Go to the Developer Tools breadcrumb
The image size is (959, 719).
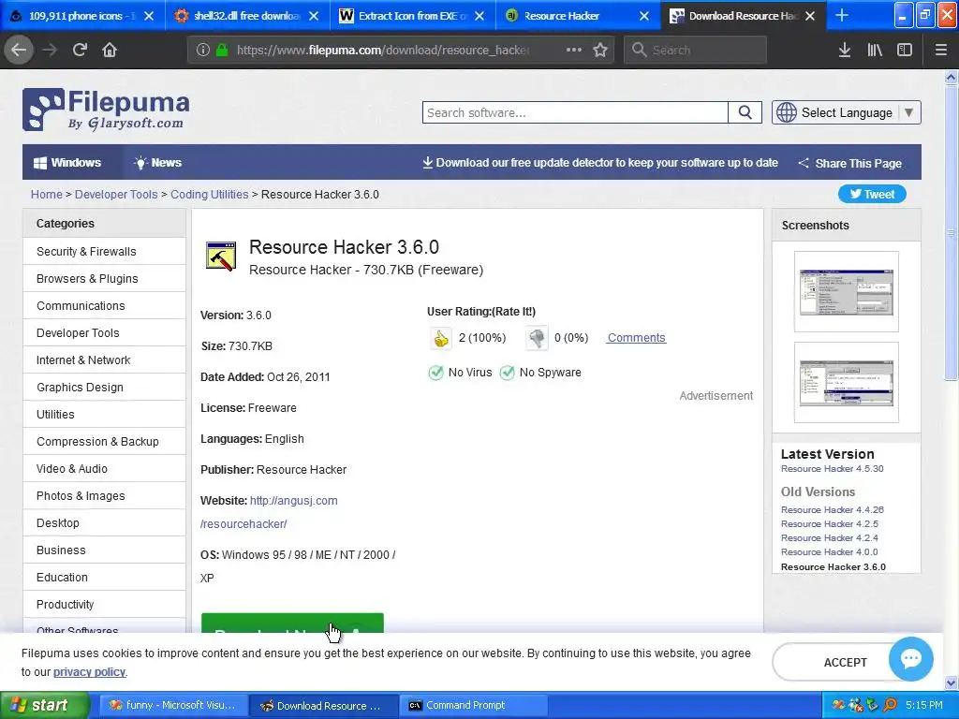[116, 195]
